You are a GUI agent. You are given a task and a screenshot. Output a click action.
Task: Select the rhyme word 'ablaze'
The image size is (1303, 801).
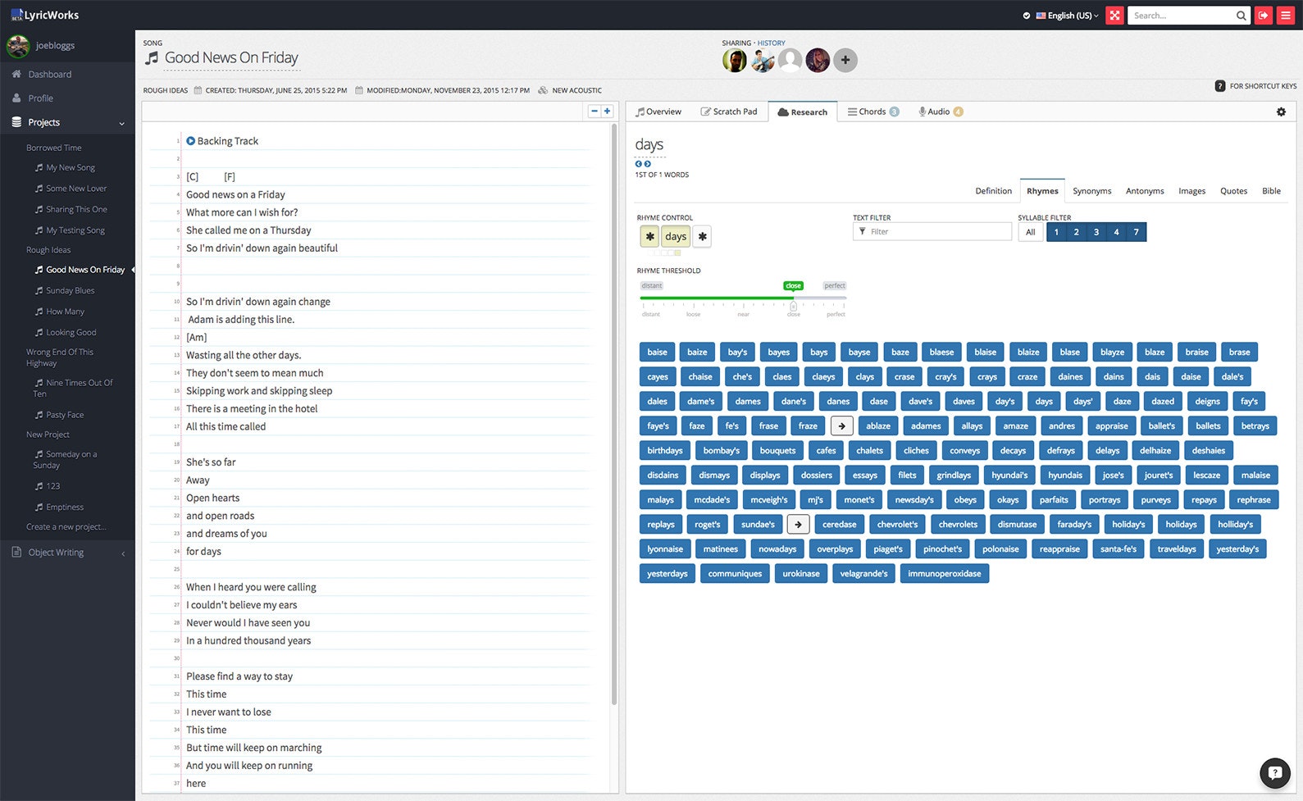tap(878, 426)
